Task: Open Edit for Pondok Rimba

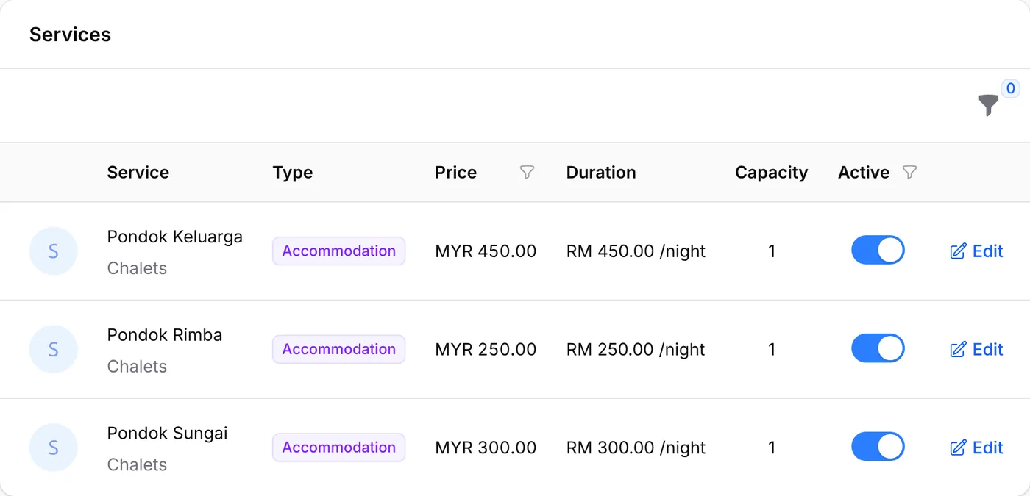Action: (x=976, y=350)
